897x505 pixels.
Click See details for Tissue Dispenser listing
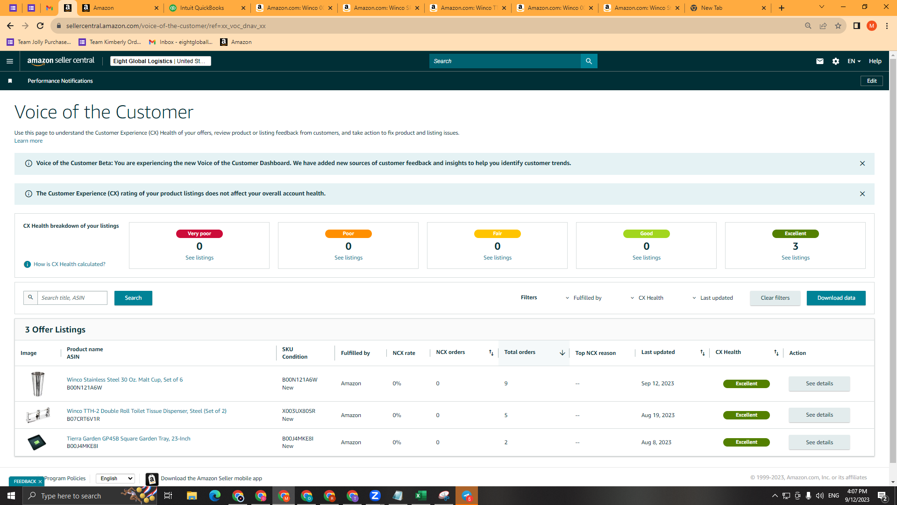819,415
